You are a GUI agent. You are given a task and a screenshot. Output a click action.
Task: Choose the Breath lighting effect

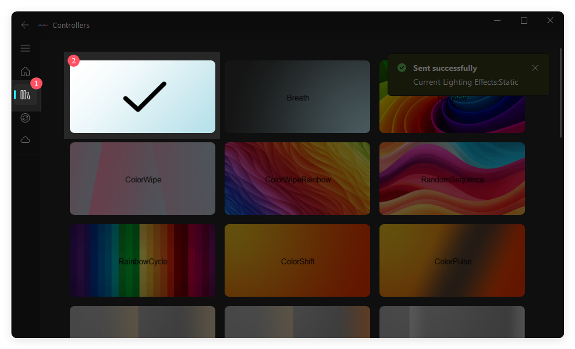click(297, 96)
